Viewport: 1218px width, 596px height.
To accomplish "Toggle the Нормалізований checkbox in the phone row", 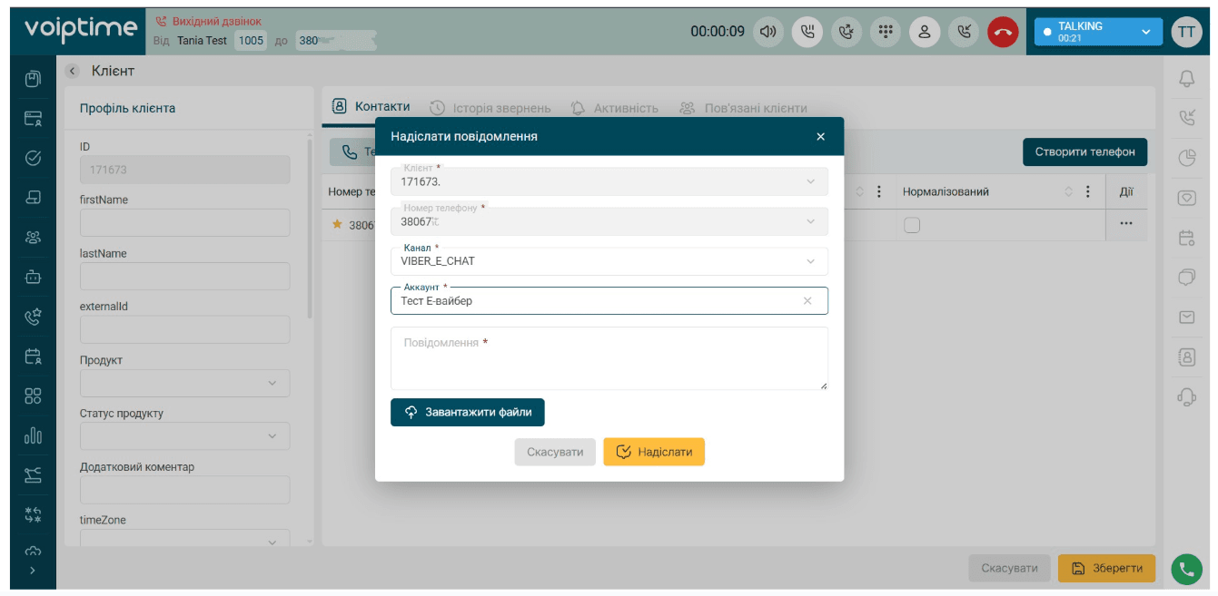I will 912,225.
